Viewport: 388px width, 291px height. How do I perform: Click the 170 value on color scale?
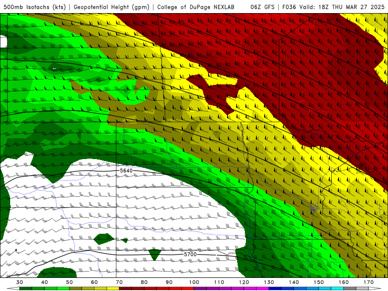point(369,282)
